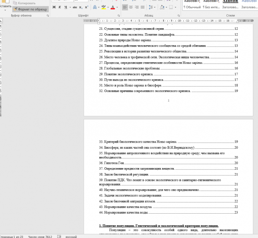Expand the Вставить paste options arrow

click(x=5, y=10)
